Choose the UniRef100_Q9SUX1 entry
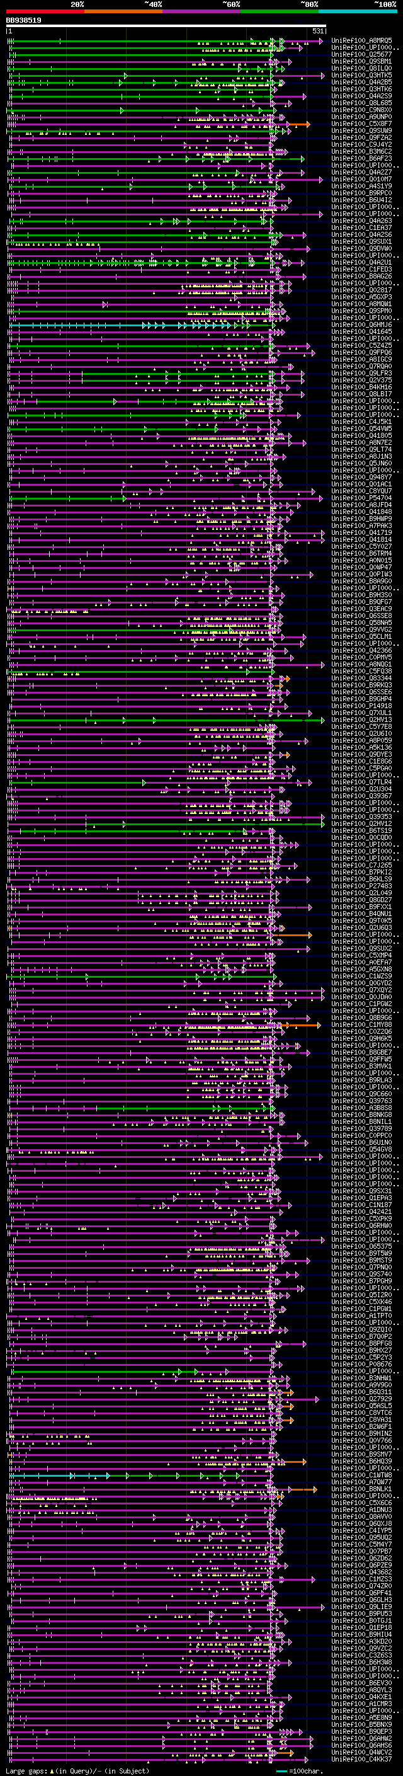The width and height of the screenshot is (403, 1776). point(361,241)
